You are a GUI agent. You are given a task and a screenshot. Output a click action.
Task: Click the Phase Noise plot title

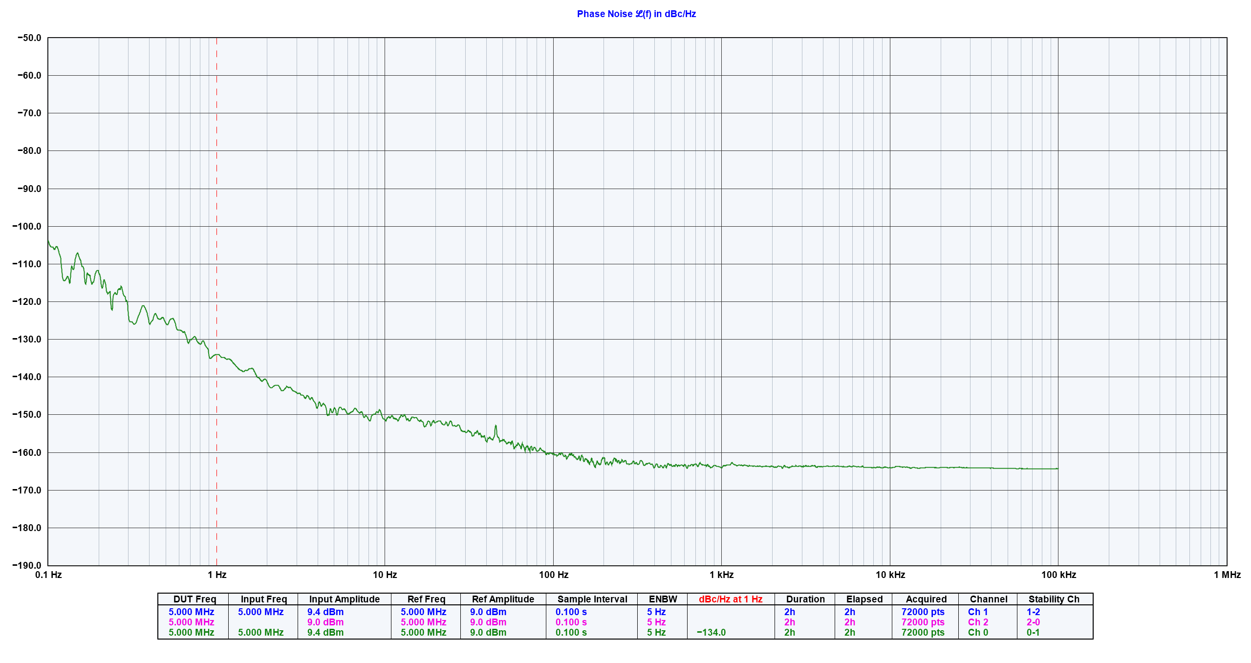coord(636,14)
